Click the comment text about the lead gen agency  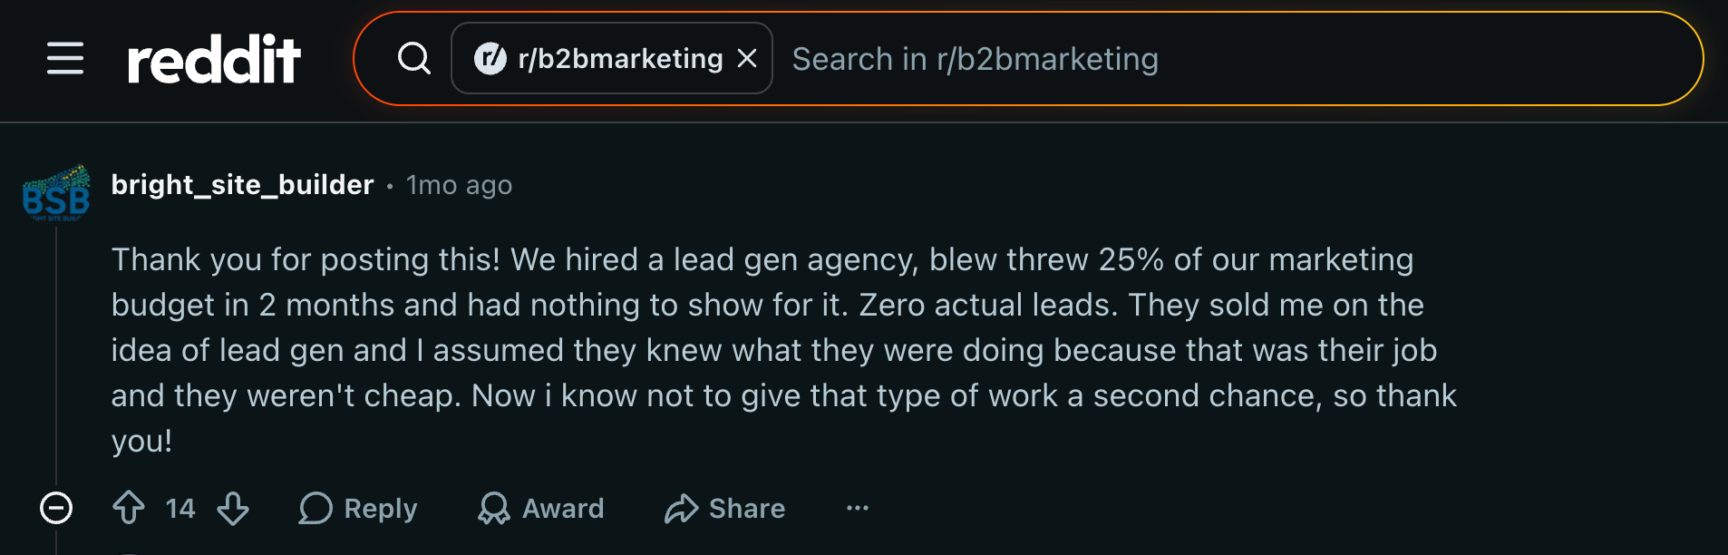[784, 350]
